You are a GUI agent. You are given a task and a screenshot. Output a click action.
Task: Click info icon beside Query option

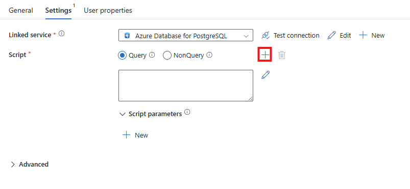point(152,55)
